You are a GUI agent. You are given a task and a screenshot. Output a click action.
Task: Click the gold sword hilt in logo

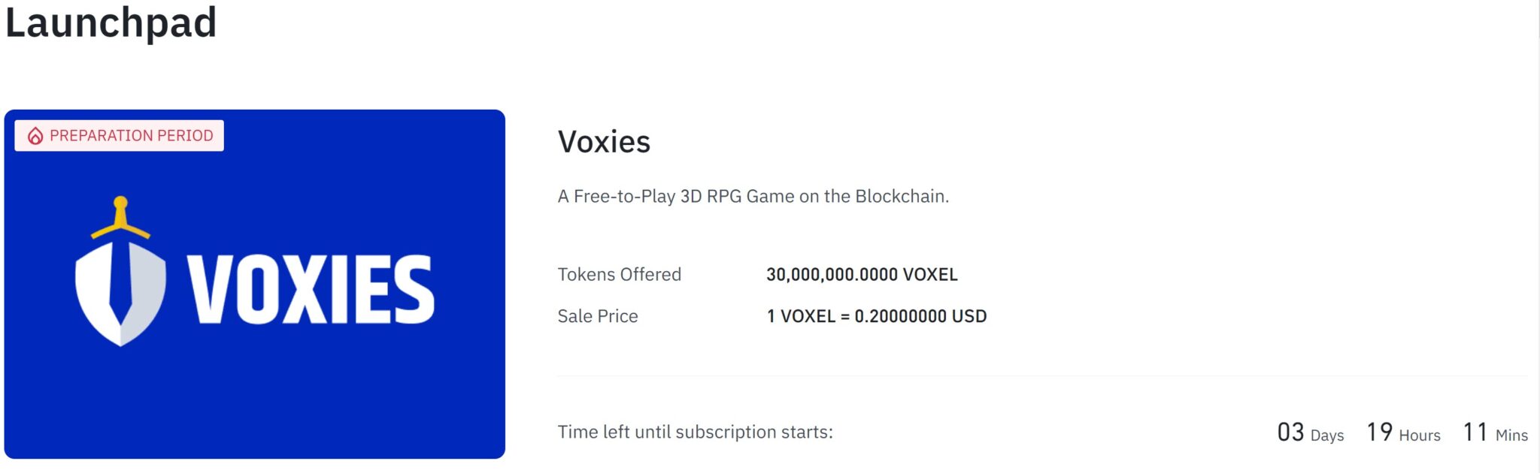coord(120,217)
